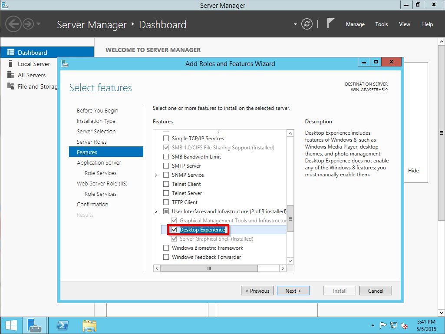Click the Server Manager refresh icon

click(307, 24)
